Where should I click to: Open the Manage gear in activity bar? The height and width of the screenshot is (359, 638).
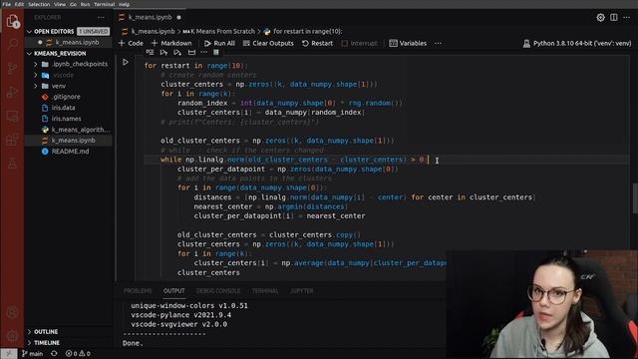coord(12,336)
